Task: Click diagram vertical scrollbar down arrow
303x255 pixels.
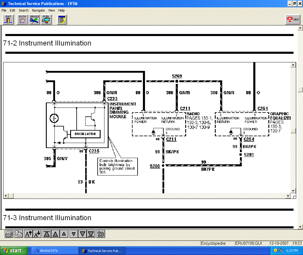Action: tap(293, 191)
